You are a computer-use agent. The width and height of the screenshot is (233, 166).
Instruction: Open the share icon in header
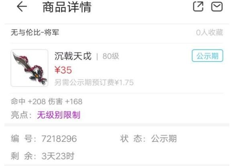click(x=198, y=6)
